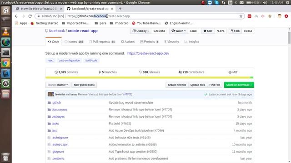
Task: Open the Trash in the dock
Action: (x=6, y=157)
